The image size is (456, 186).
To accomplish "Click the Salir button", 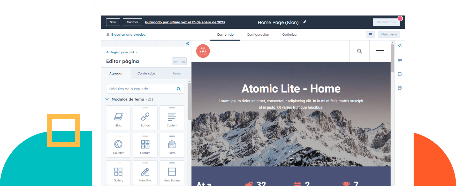I will pyautogui.click(x=113, y=22).
